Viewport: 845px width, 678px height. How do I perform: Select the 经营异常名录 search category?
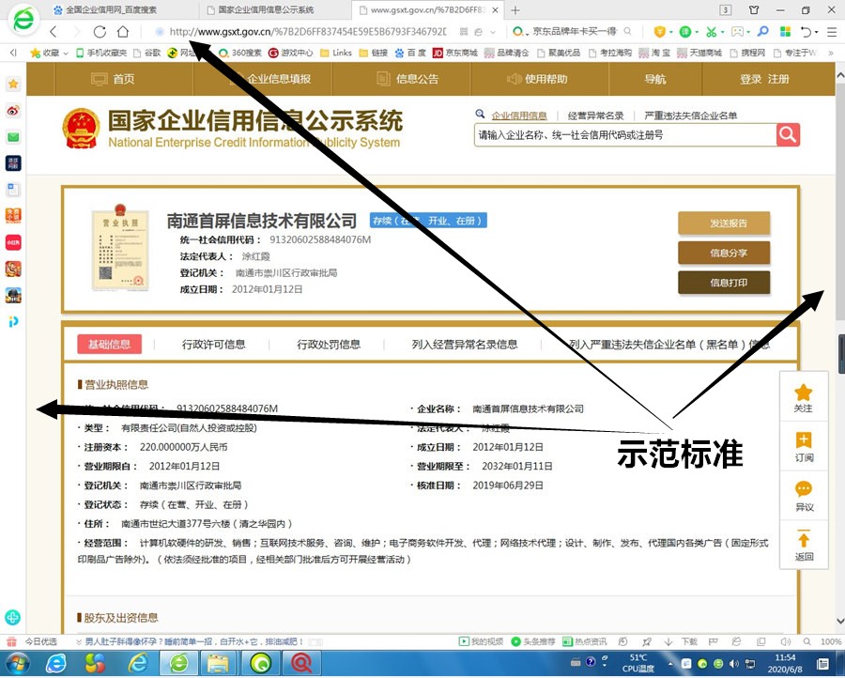595,116
